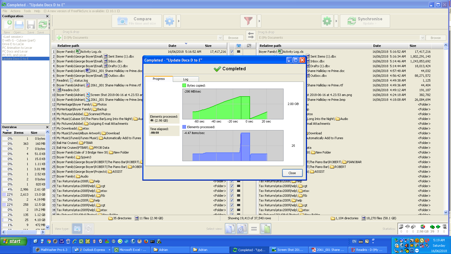Toggle checkbox for row 29 cgt

click(x=232, y=186)
